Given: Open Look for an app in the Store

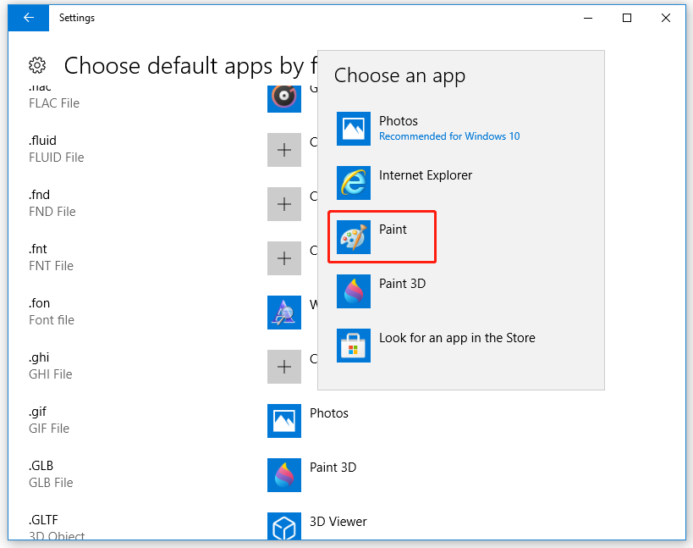Looking at the screenshot, I should point(461,346).
